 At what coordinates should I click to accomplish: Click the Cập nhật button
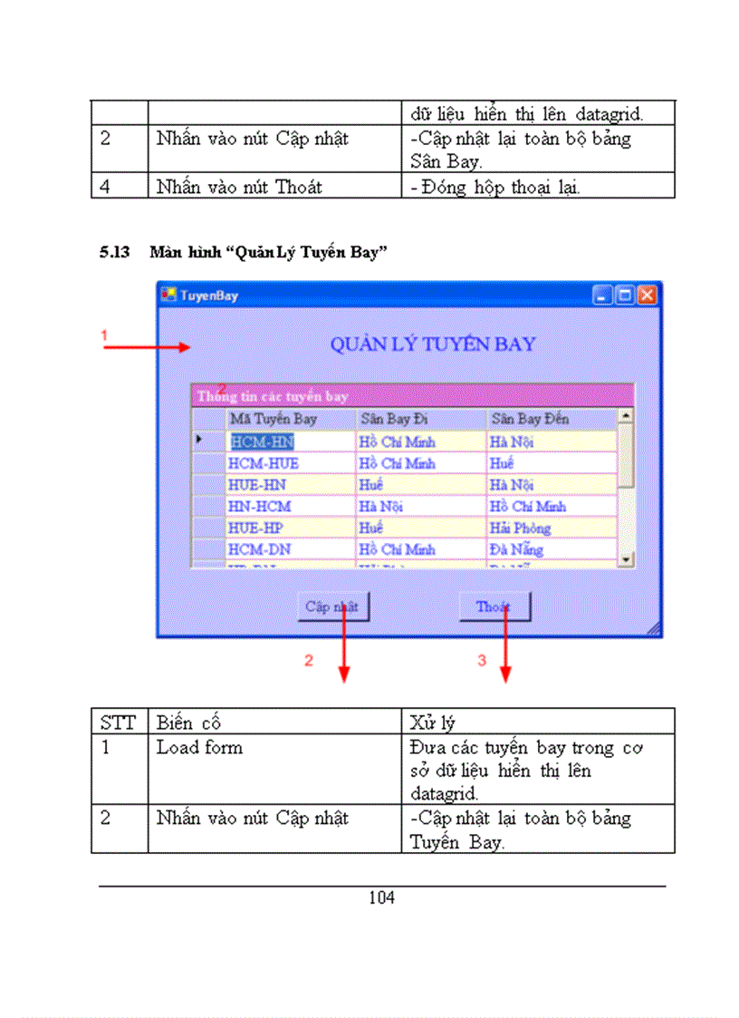(333, 606)
